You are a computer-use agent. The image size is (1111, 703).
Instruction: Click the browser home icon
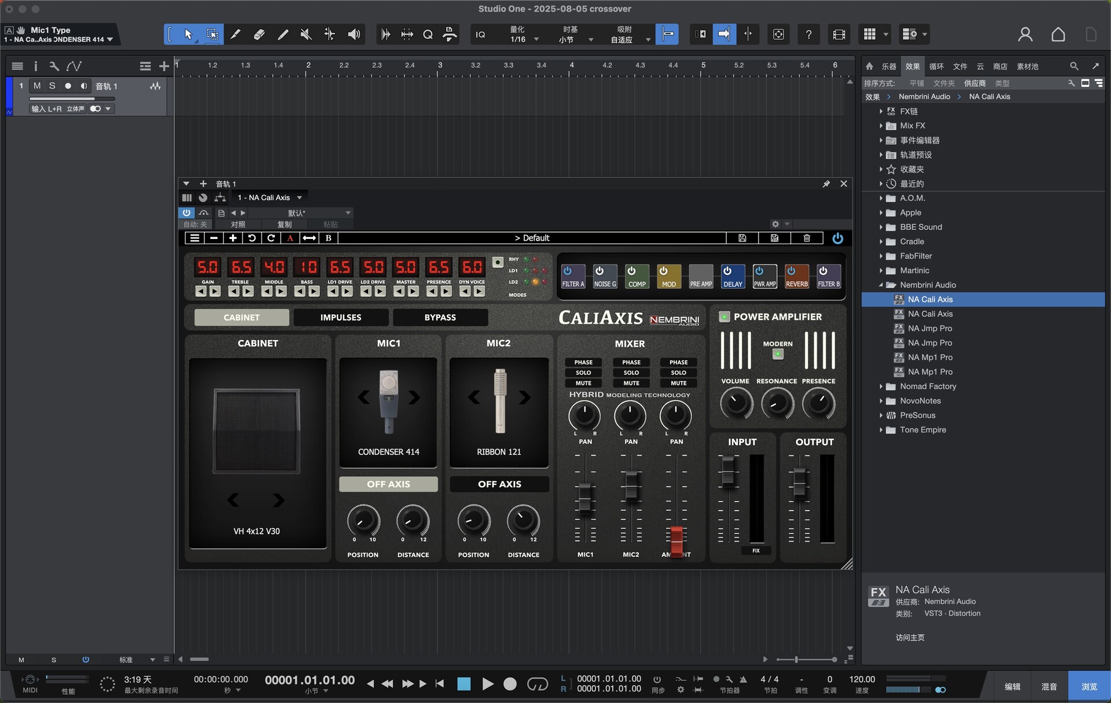pyautogui.click(x=869, y=67)
